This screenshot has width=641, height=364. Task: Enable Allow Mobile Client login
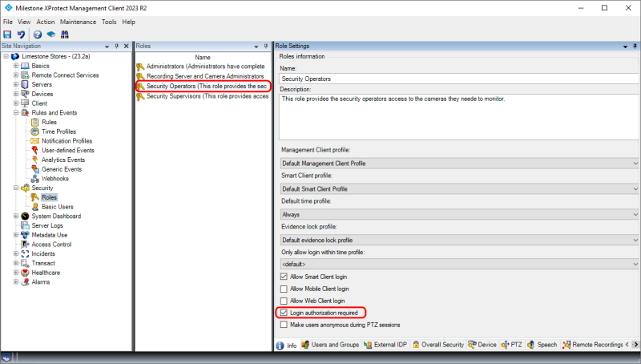pos(284,289)
